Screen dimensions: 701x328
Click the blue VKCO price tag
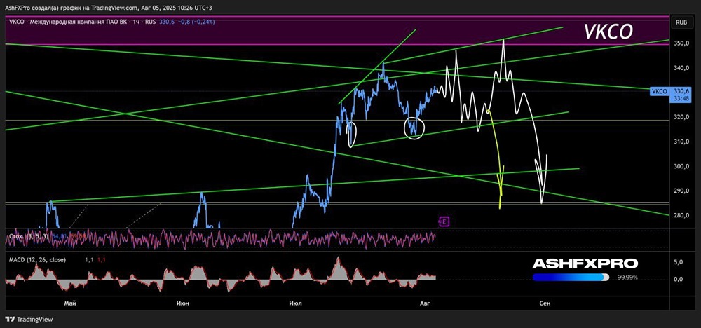[x=660, y=91]
